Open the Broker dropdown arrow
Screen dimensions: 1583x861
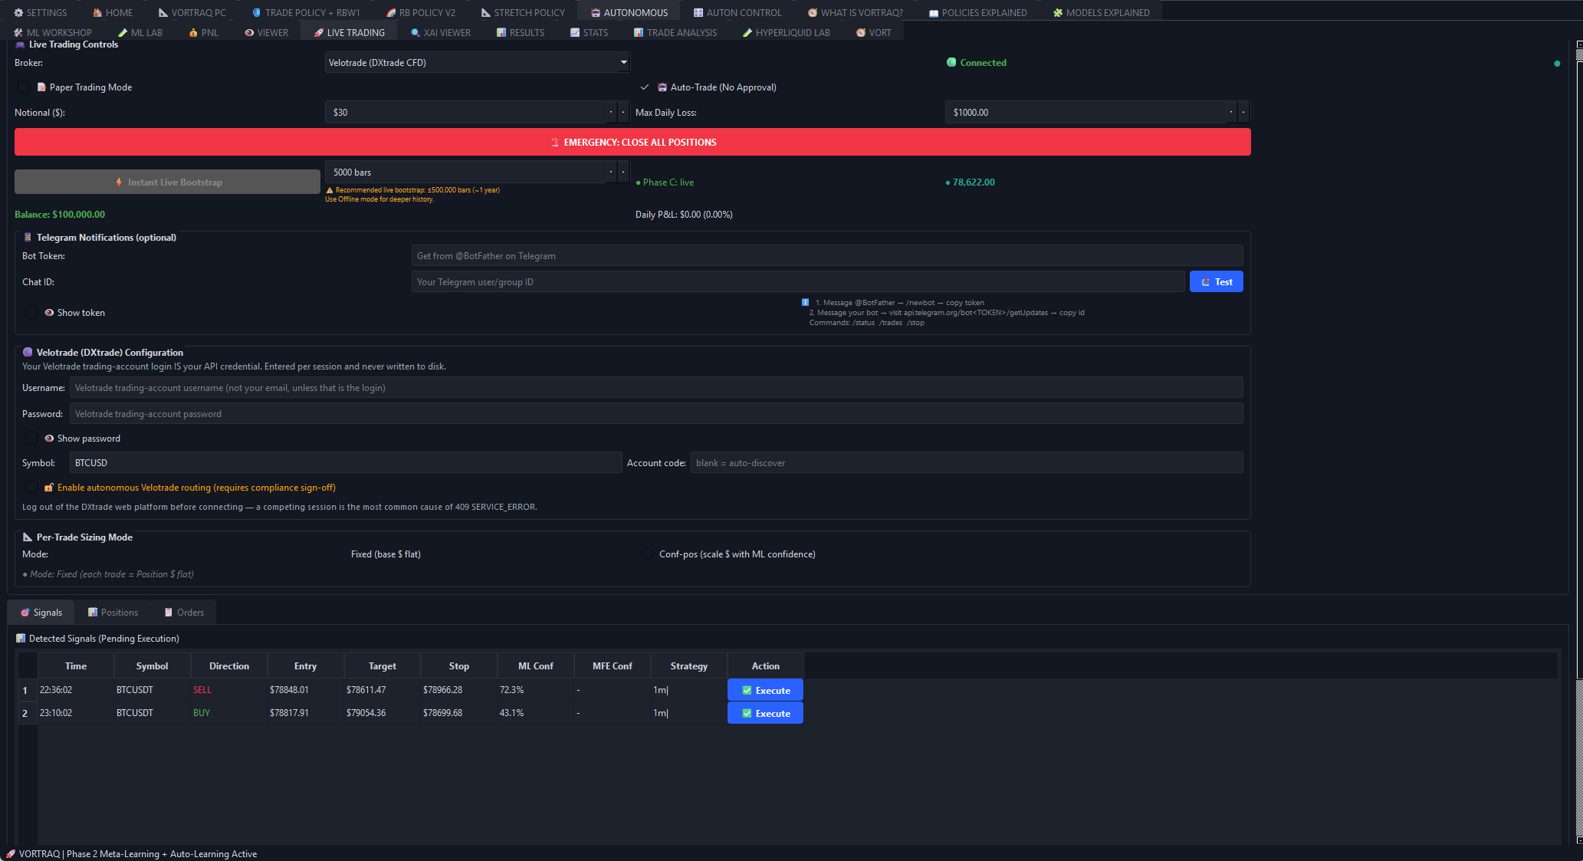(623, 62)
